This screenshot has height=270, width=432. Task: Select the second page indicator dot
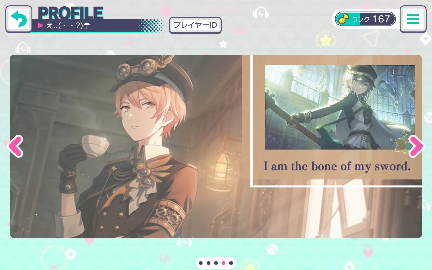tap(208, 263)
